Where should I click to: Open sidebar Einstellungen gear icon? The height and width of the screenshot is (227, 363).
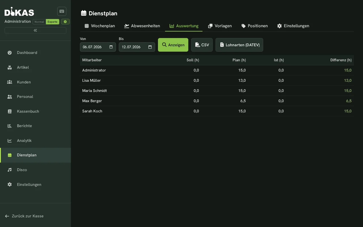(x=10, y=184)
